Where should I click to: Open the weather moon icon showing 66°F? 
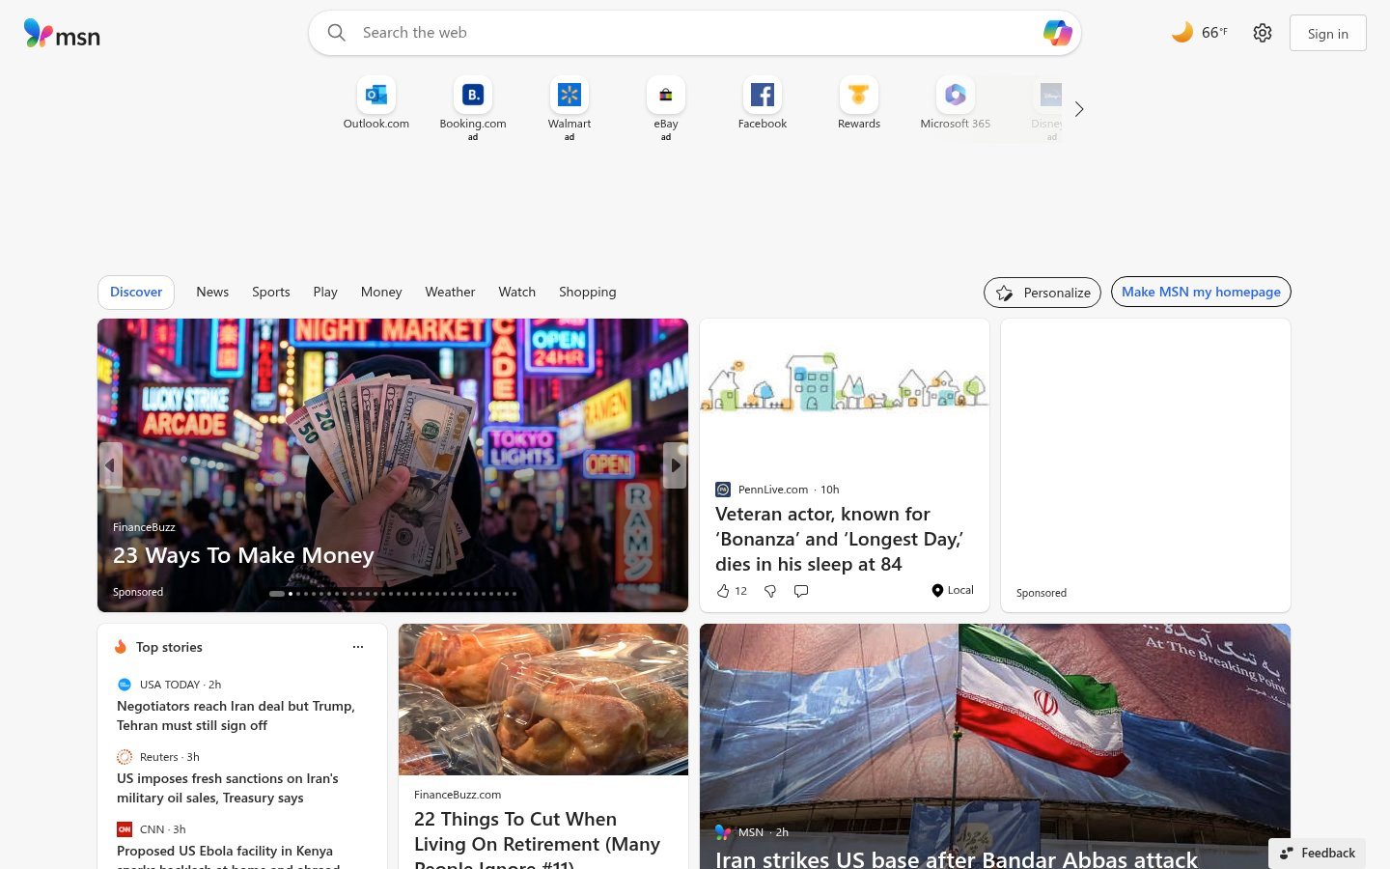tap(1182, 33)
